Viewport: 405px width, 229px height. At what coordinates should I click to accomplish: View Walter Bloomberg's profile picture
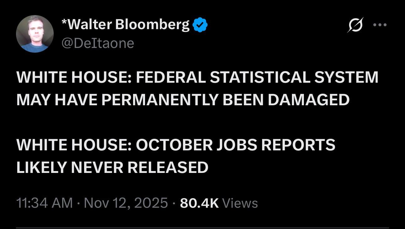[35, 34]
